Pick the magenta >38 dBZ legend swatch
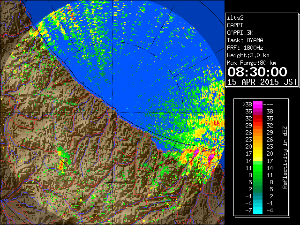The image size is (300, 225). (x=258, y=104)
